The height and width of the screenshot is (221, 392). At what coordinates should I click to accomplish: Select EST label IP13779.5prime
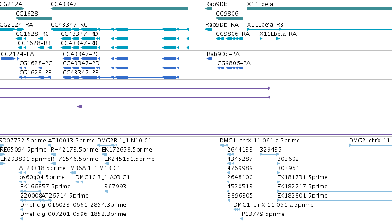[263, 214]
